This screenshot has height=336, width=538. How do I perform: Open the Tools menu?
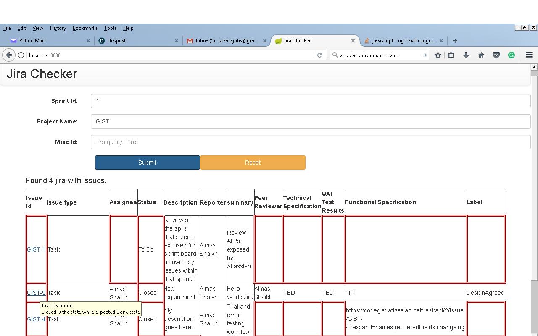pyautogui.click(x=110, y=28)
